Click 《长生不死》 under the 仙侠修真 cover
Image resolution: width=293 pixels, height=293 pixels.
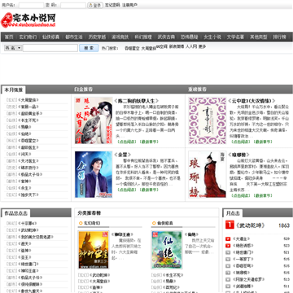tap(173, 275)
